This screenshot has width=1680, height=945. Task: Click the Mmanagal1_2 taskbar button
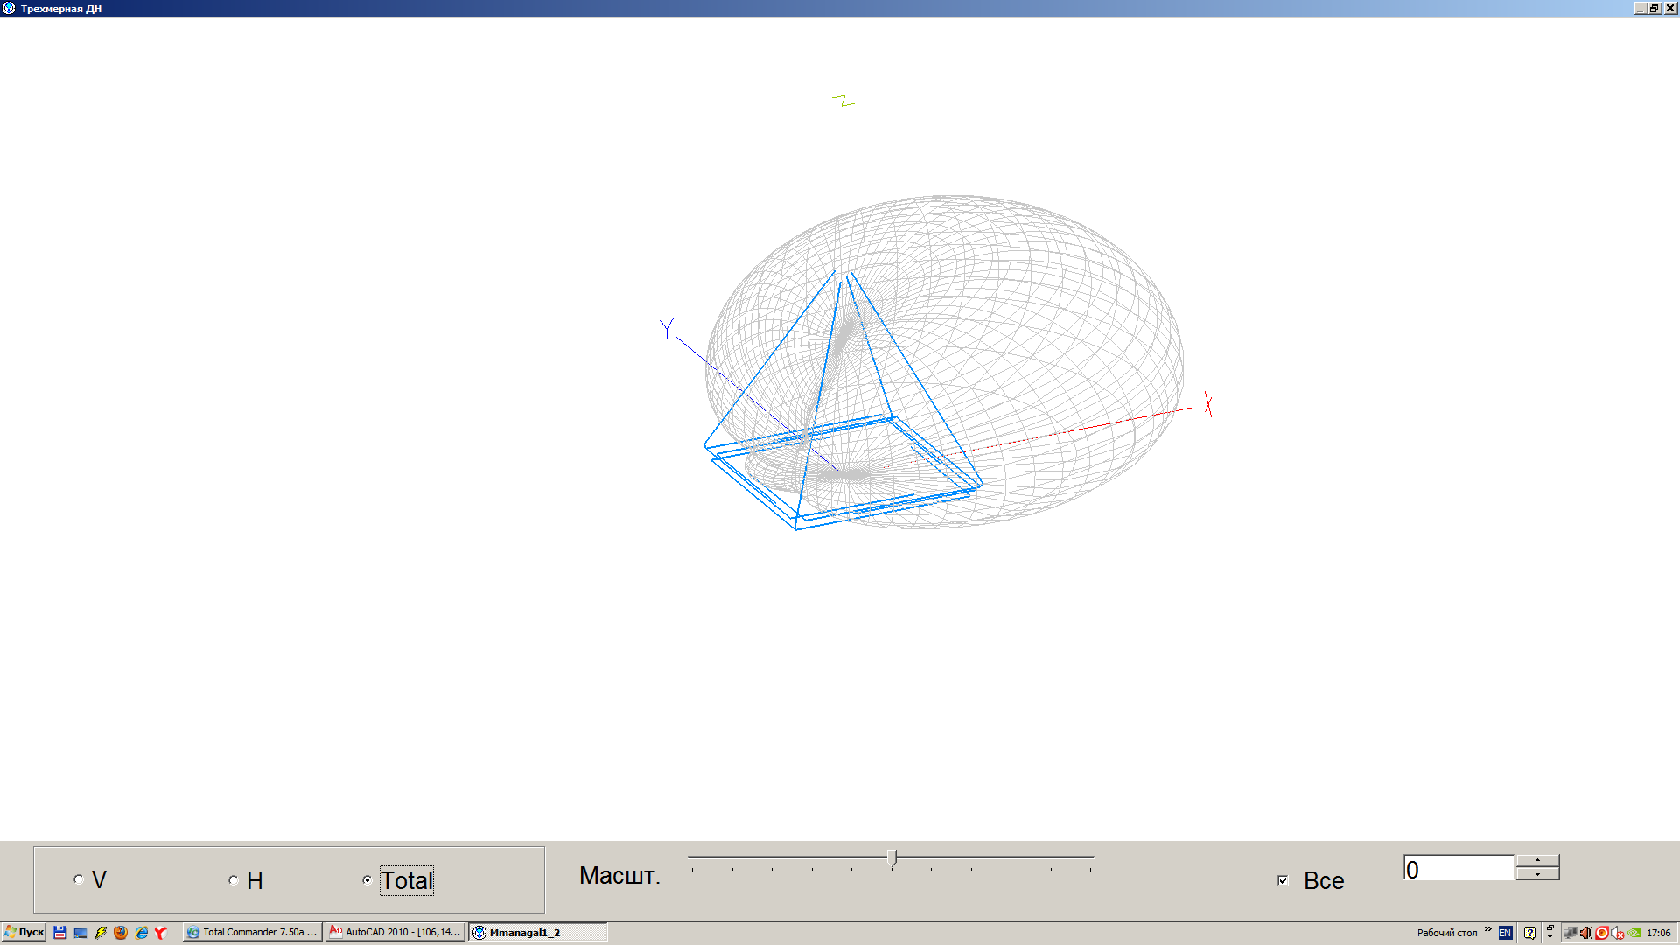pyautogui.click(x=537, y=932)
